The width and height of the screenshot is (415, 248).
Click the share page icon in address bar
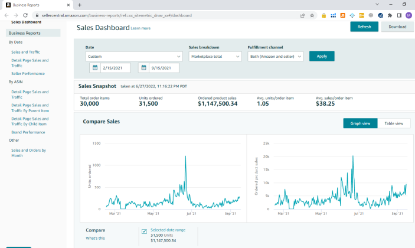[302, 15]
